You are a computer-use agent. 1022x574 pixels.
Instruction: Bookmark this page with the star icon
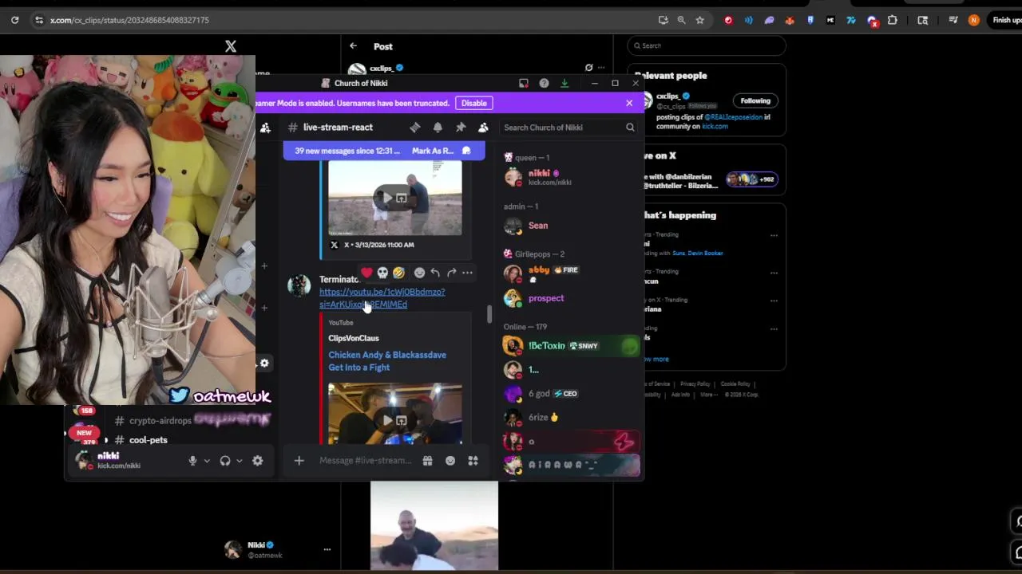pos(700,20)
